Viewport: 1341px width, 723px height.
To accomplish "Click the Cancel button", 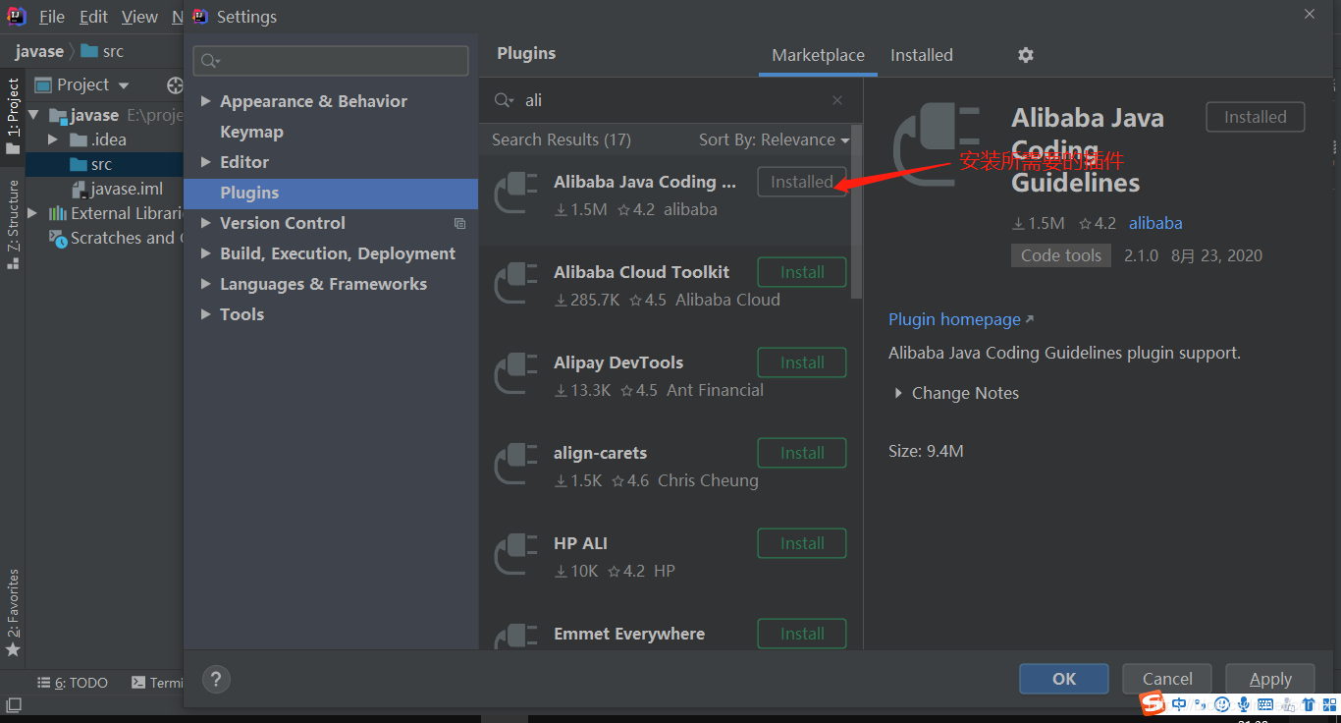I will (1167, 679).
